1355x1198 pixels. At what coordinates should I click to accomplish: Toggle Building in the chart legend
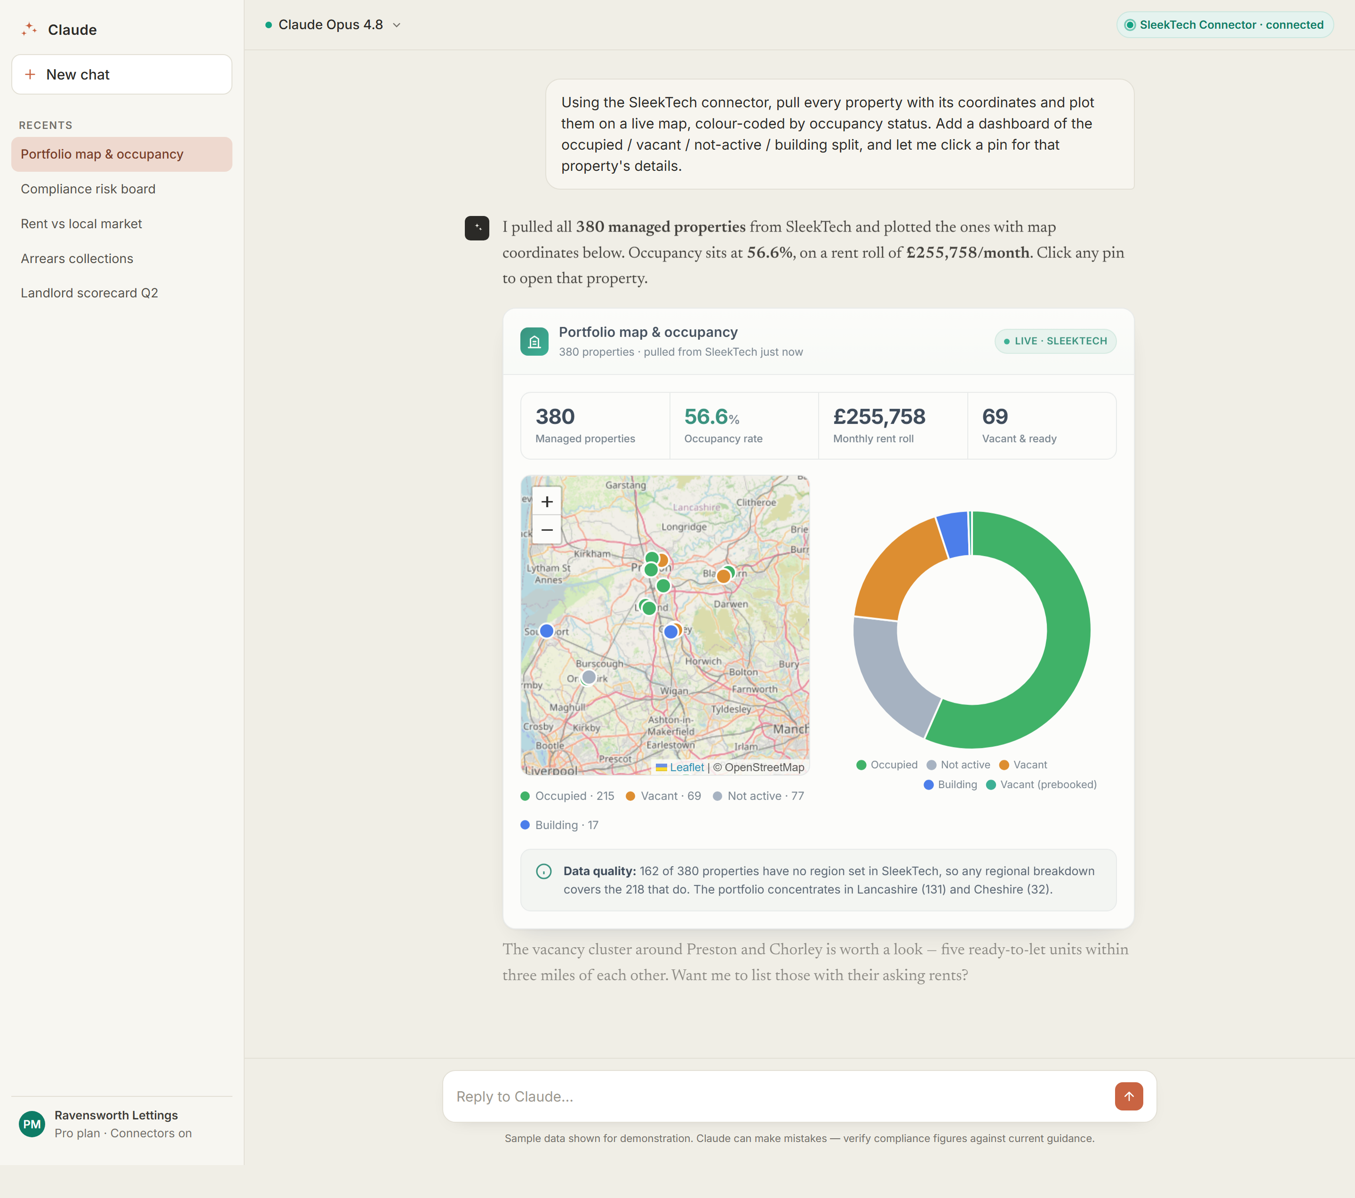pos(951,784)
